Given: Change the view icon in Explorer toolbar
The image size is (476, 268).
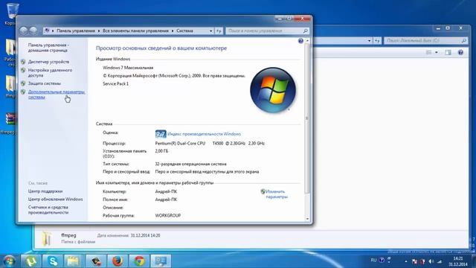Looking at the screenshot, I should 429,53.
